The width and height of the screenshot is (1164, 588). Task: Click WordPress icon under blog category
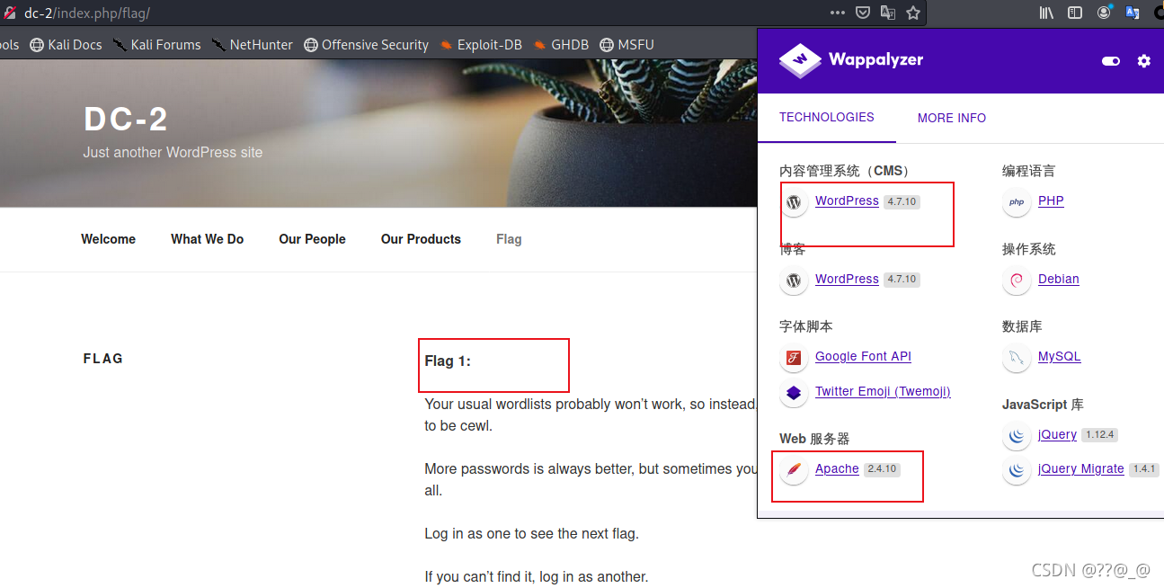point(793,281)
